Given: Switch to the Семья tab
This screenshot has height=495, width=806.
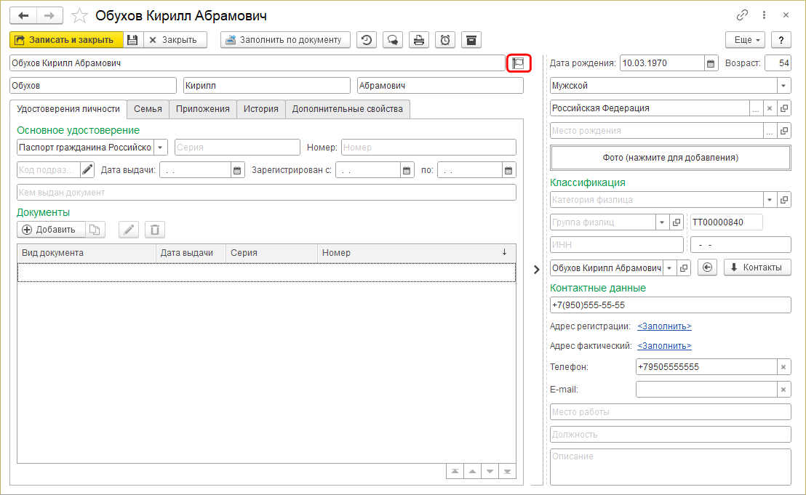Looking at the screenshot, I should click(148, 109).
